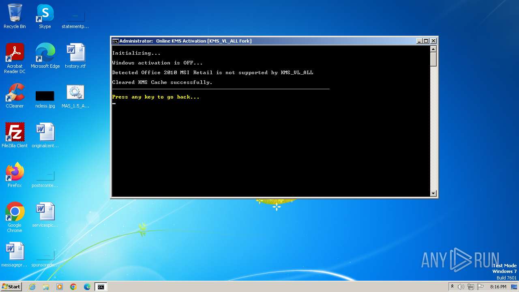Open the Action Center flag icon
519x292 pixels.
[480, 287]
